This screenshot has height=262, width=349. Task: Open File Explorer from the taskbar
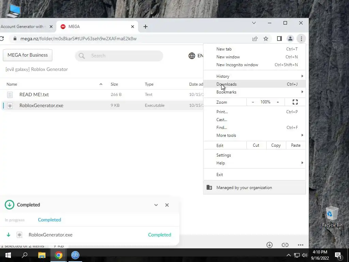(42, 255)
